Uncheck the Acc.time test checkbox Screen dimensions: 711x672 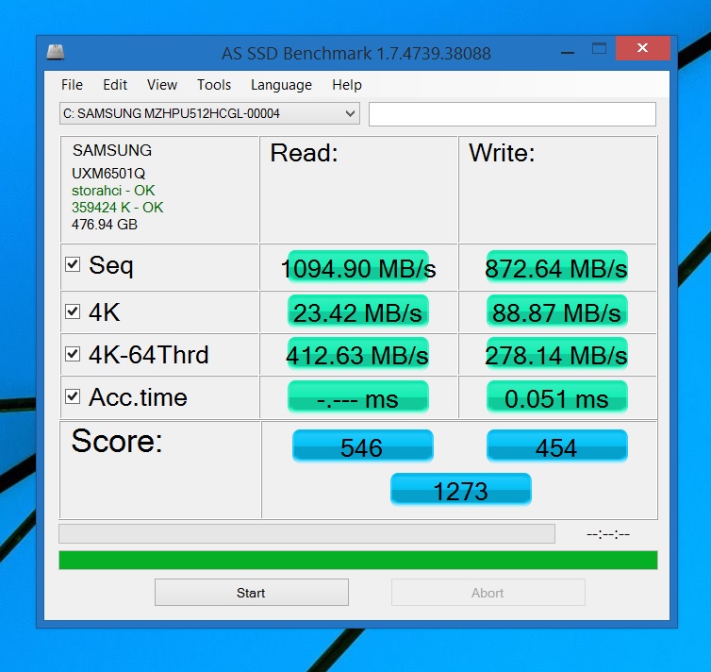pos(73,396)
